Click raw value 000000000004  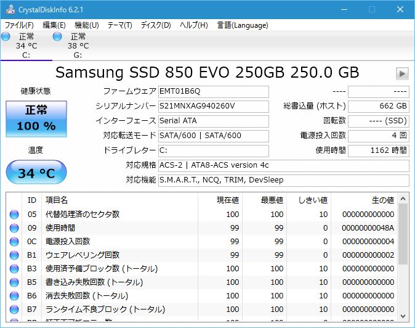[x=368, y=241]
